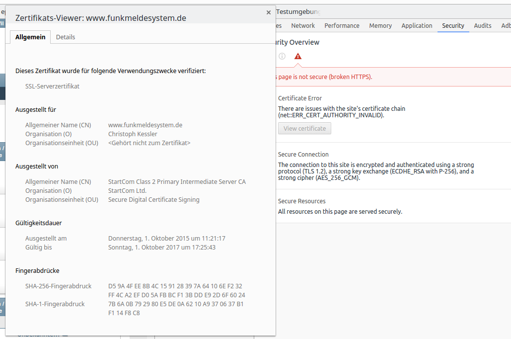Click the Gültig bis expiry date
This screenshot has height=339, width=511.
click(162, 247)
